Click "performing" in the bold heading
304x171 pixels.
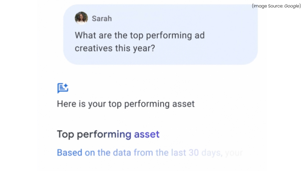pos(104,134)
